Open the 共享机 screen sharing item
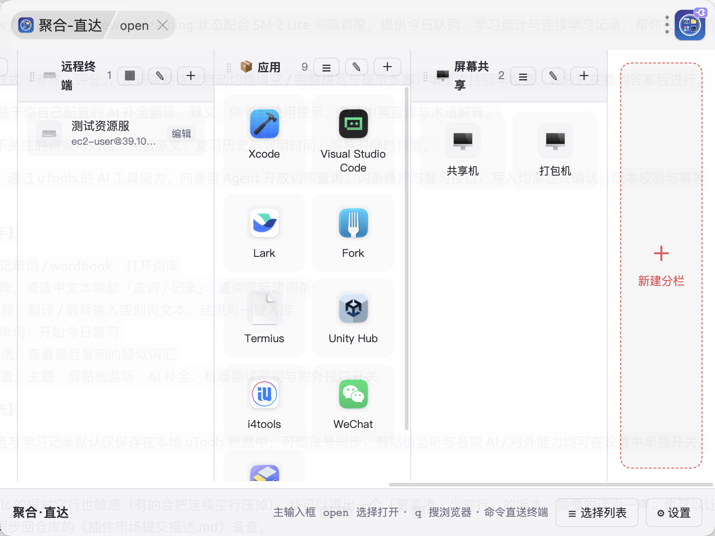715x536 pixels. point(463,150)
